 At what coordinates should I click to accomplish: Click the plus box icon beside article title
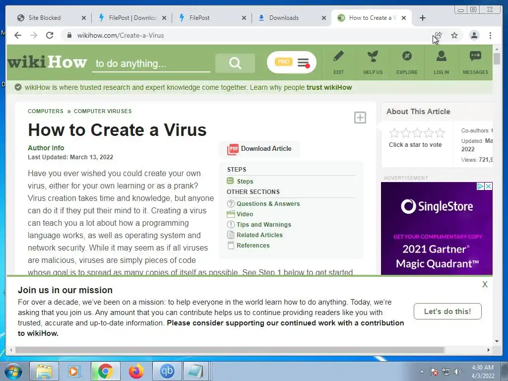(x=360, y=117)
